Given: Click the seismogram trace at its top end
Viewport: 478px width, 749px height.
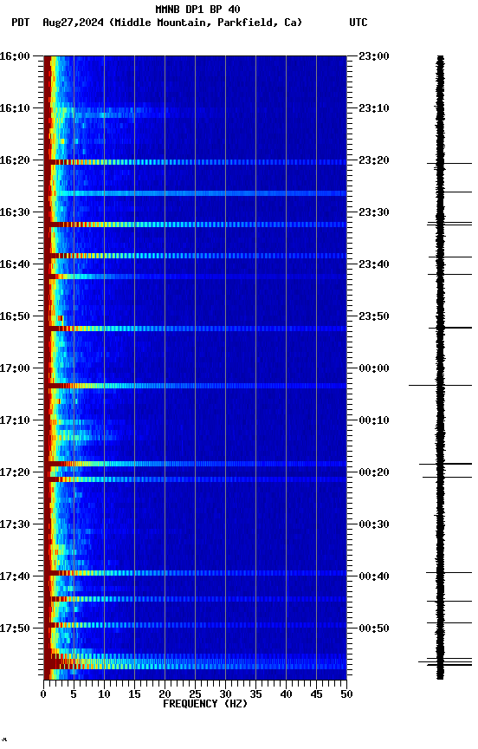Looking at the screenshot, I should click(x=440, y=57).
